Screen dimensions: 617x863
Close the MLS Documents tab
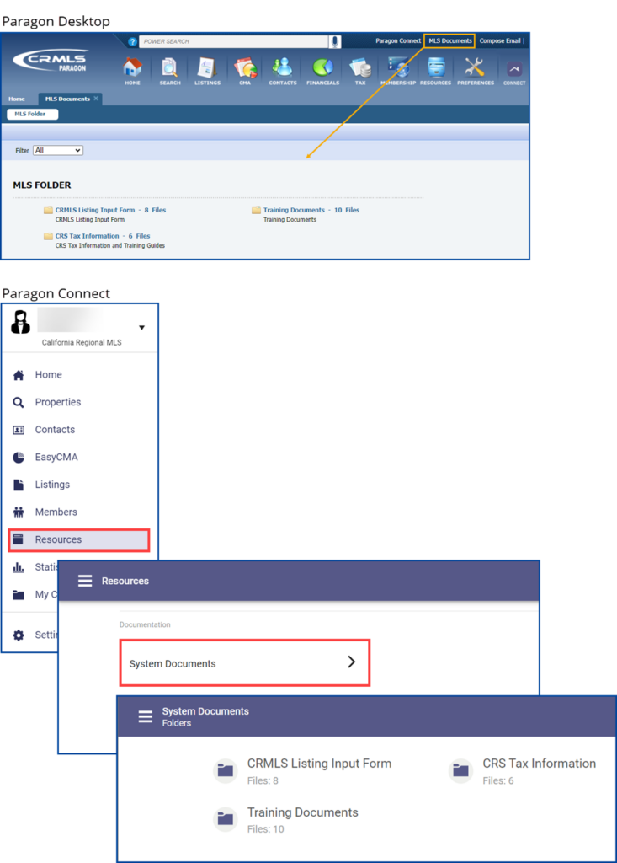[96, 99]
